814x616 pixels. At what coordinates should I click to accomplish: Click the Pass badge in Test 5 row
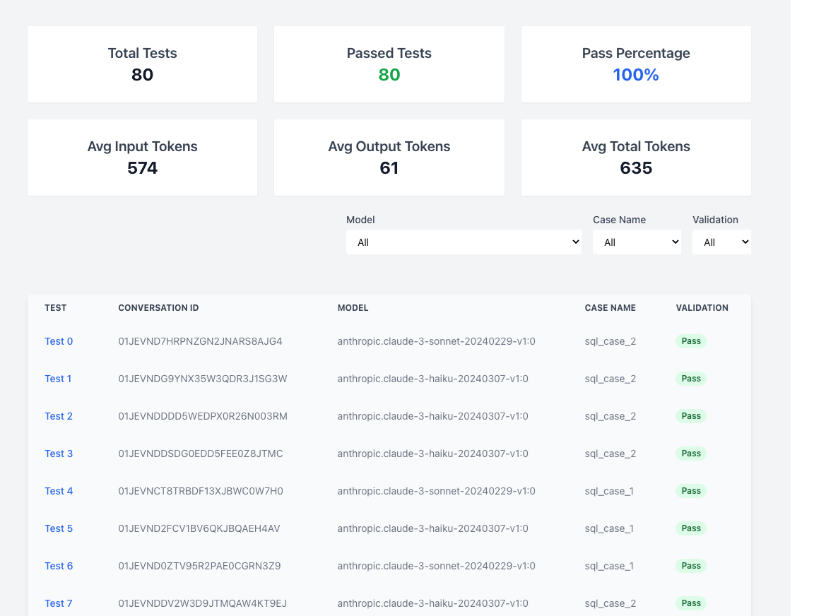click(x=691, y=528)
